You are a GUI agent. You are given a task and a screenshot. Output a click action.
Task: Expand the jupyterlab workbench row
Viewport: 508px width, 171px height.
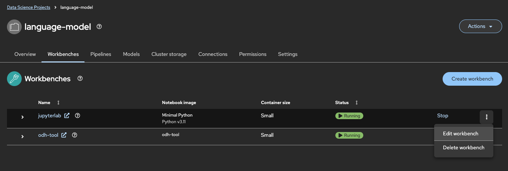(22, 117)
